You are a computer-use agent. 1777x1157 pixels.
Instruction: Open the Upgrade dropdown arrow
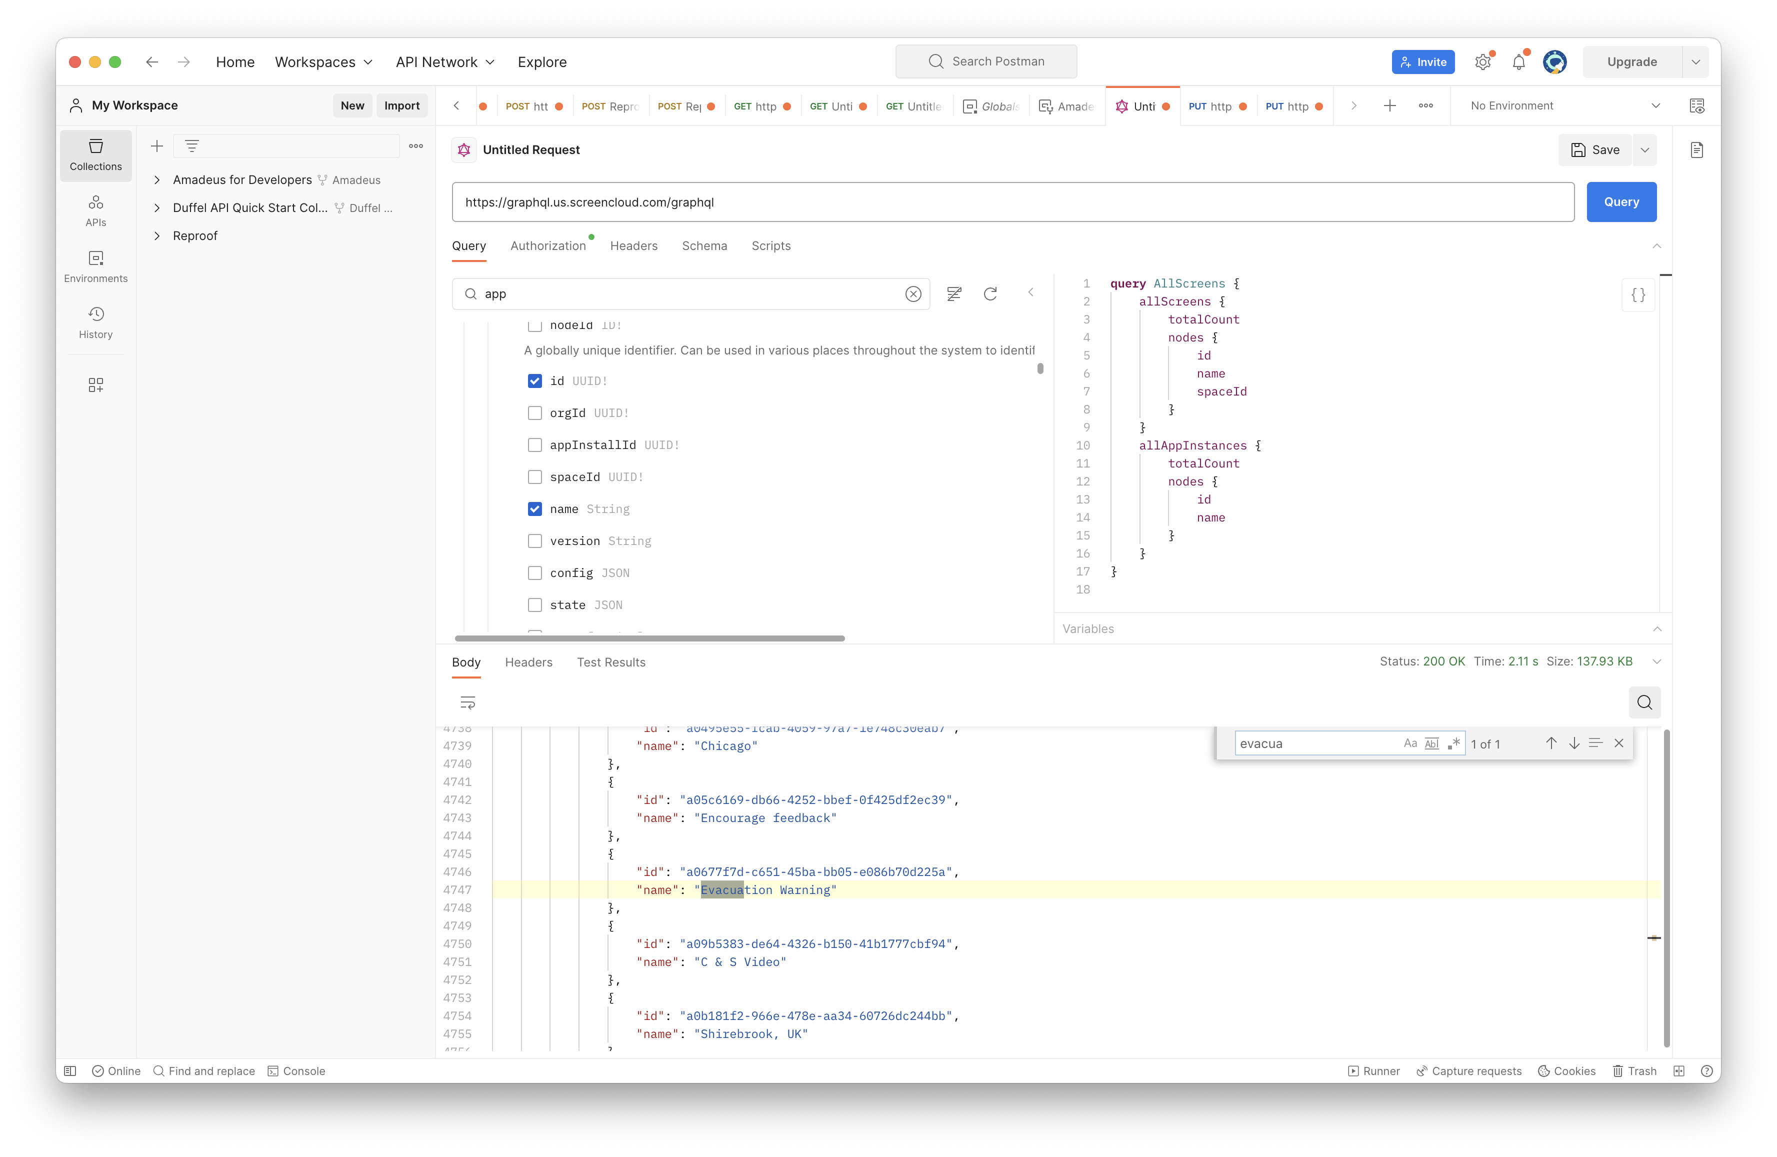click(1695, 62)
